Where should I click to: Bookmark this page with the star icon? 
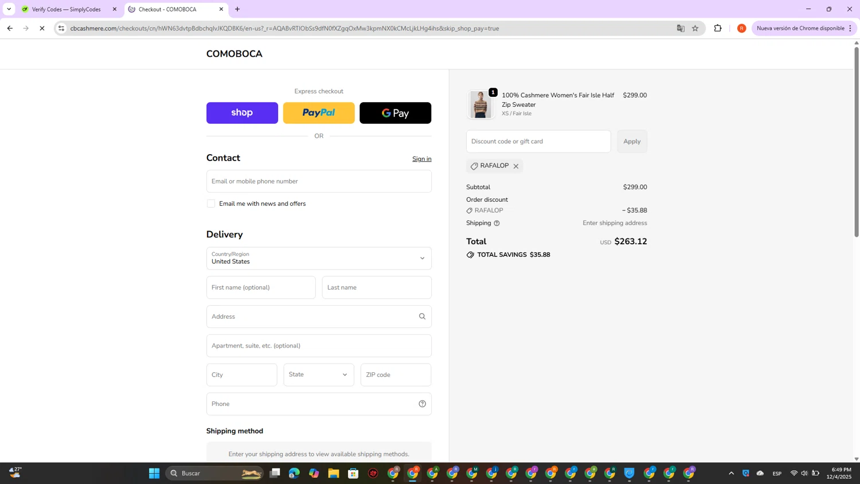[695, 28]
